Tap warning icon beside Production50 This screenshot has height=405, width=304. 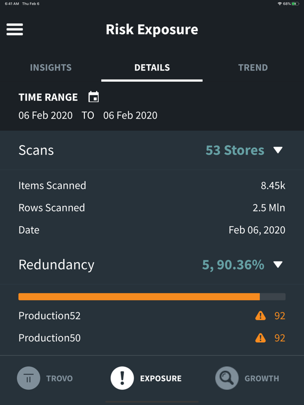tap(260, 338)
